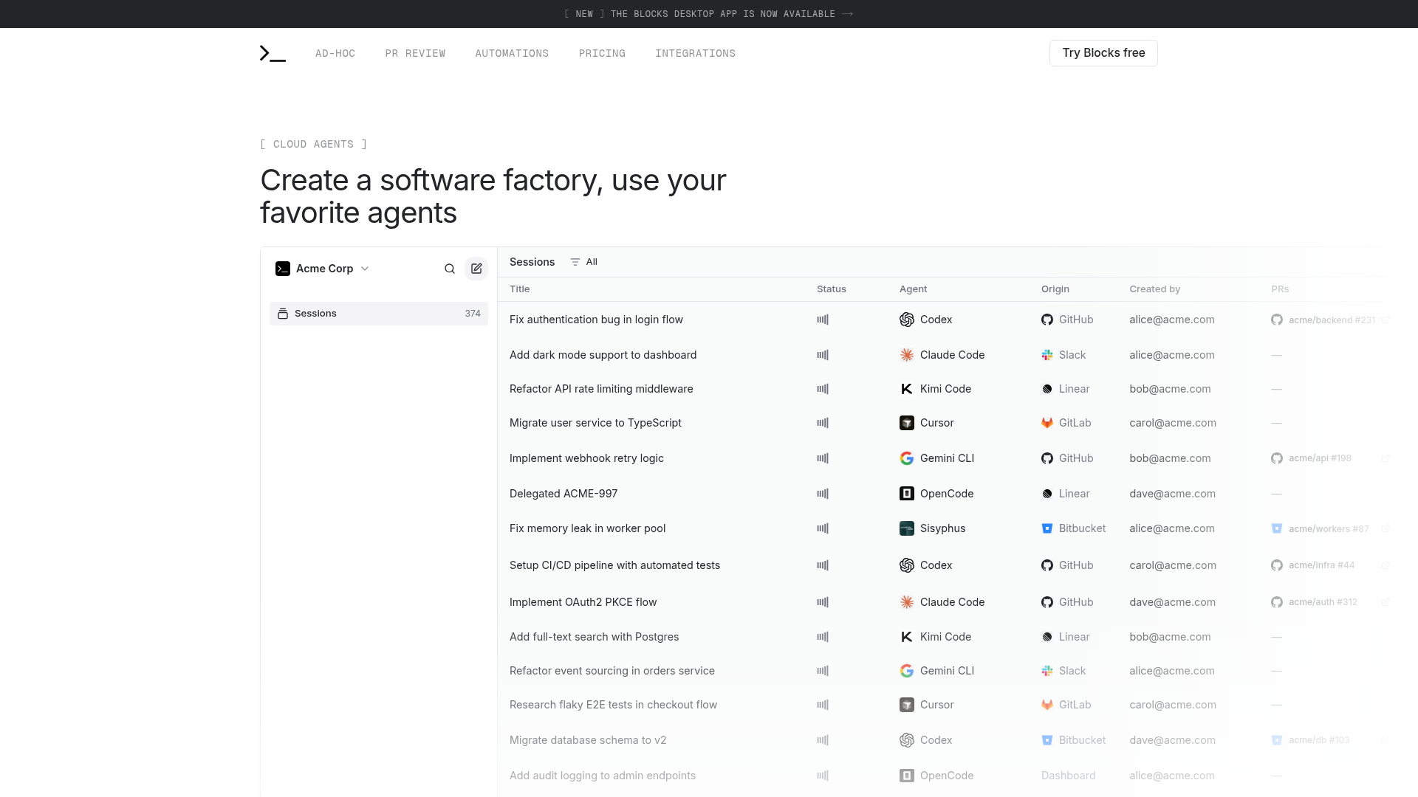
Task: Click the Status column header
Action: point(832,289)
